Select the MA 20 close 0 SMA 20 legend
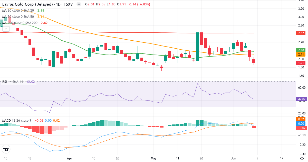 click(18, 11)
